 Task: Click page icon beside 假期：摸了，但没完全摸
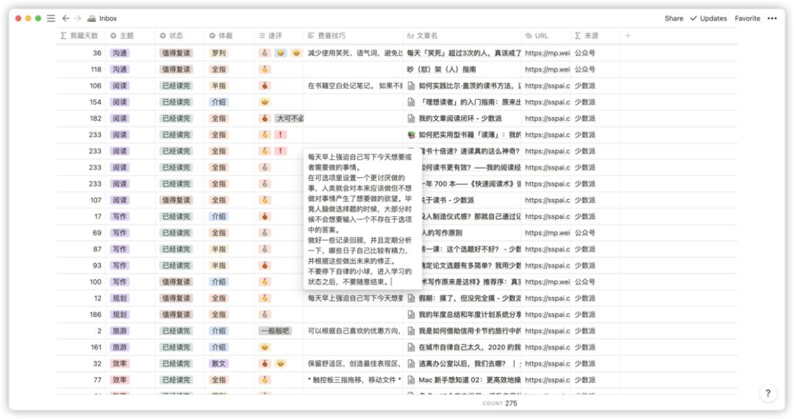click(x=412, y=298)
